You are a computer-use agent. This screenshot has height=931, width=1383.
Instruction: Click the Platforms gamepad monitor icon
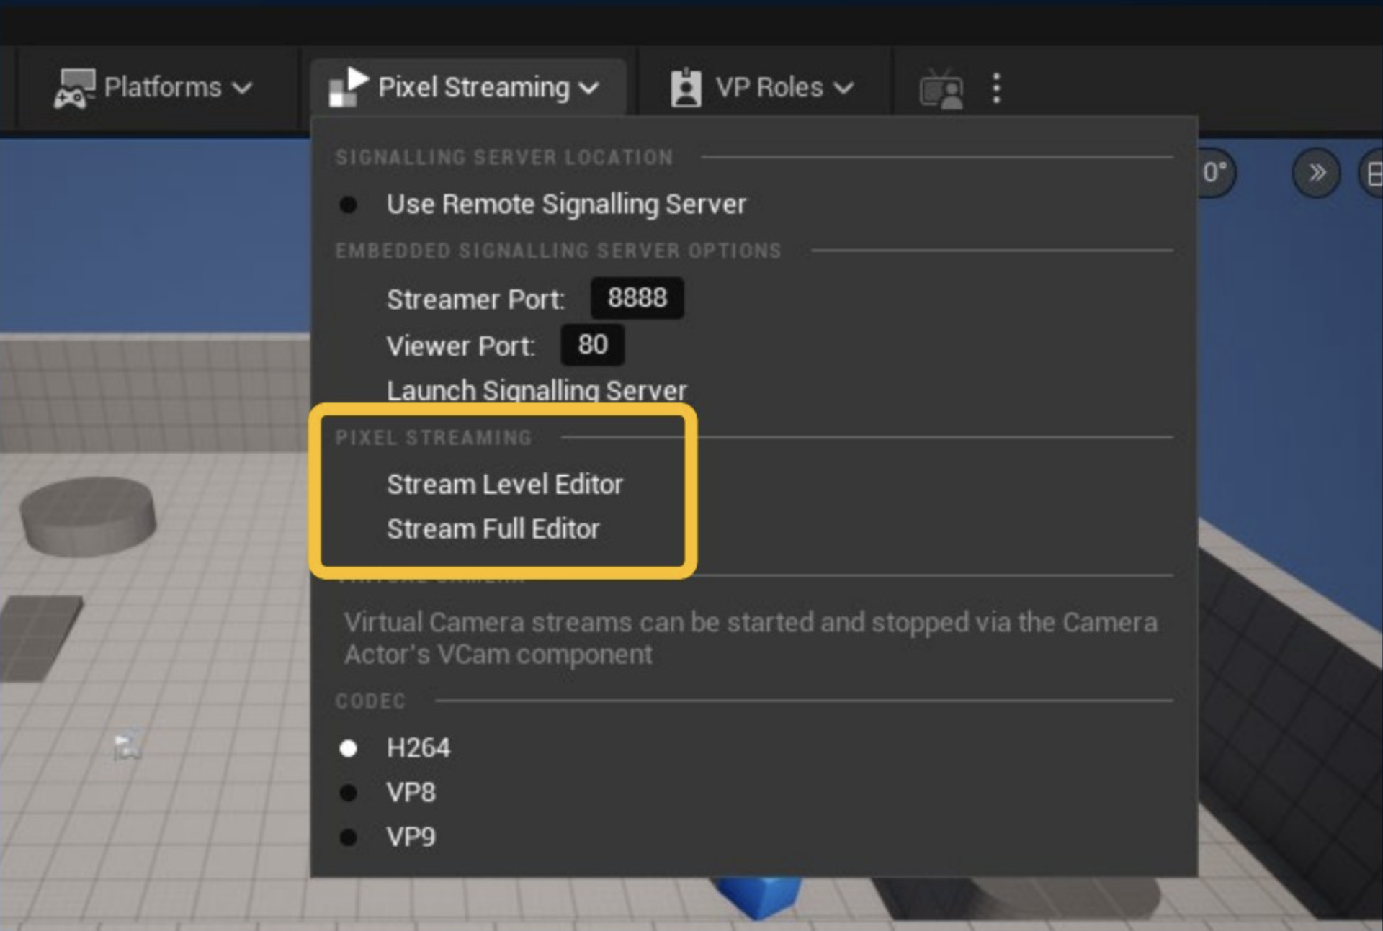(74, 89)
